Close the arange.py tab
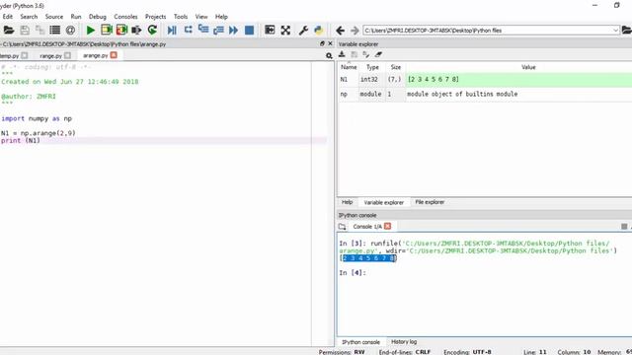 click(114, 55)
